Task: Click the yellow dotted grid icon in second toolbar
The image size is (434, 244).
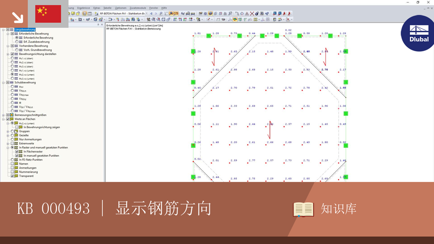Action: (255, 19)
